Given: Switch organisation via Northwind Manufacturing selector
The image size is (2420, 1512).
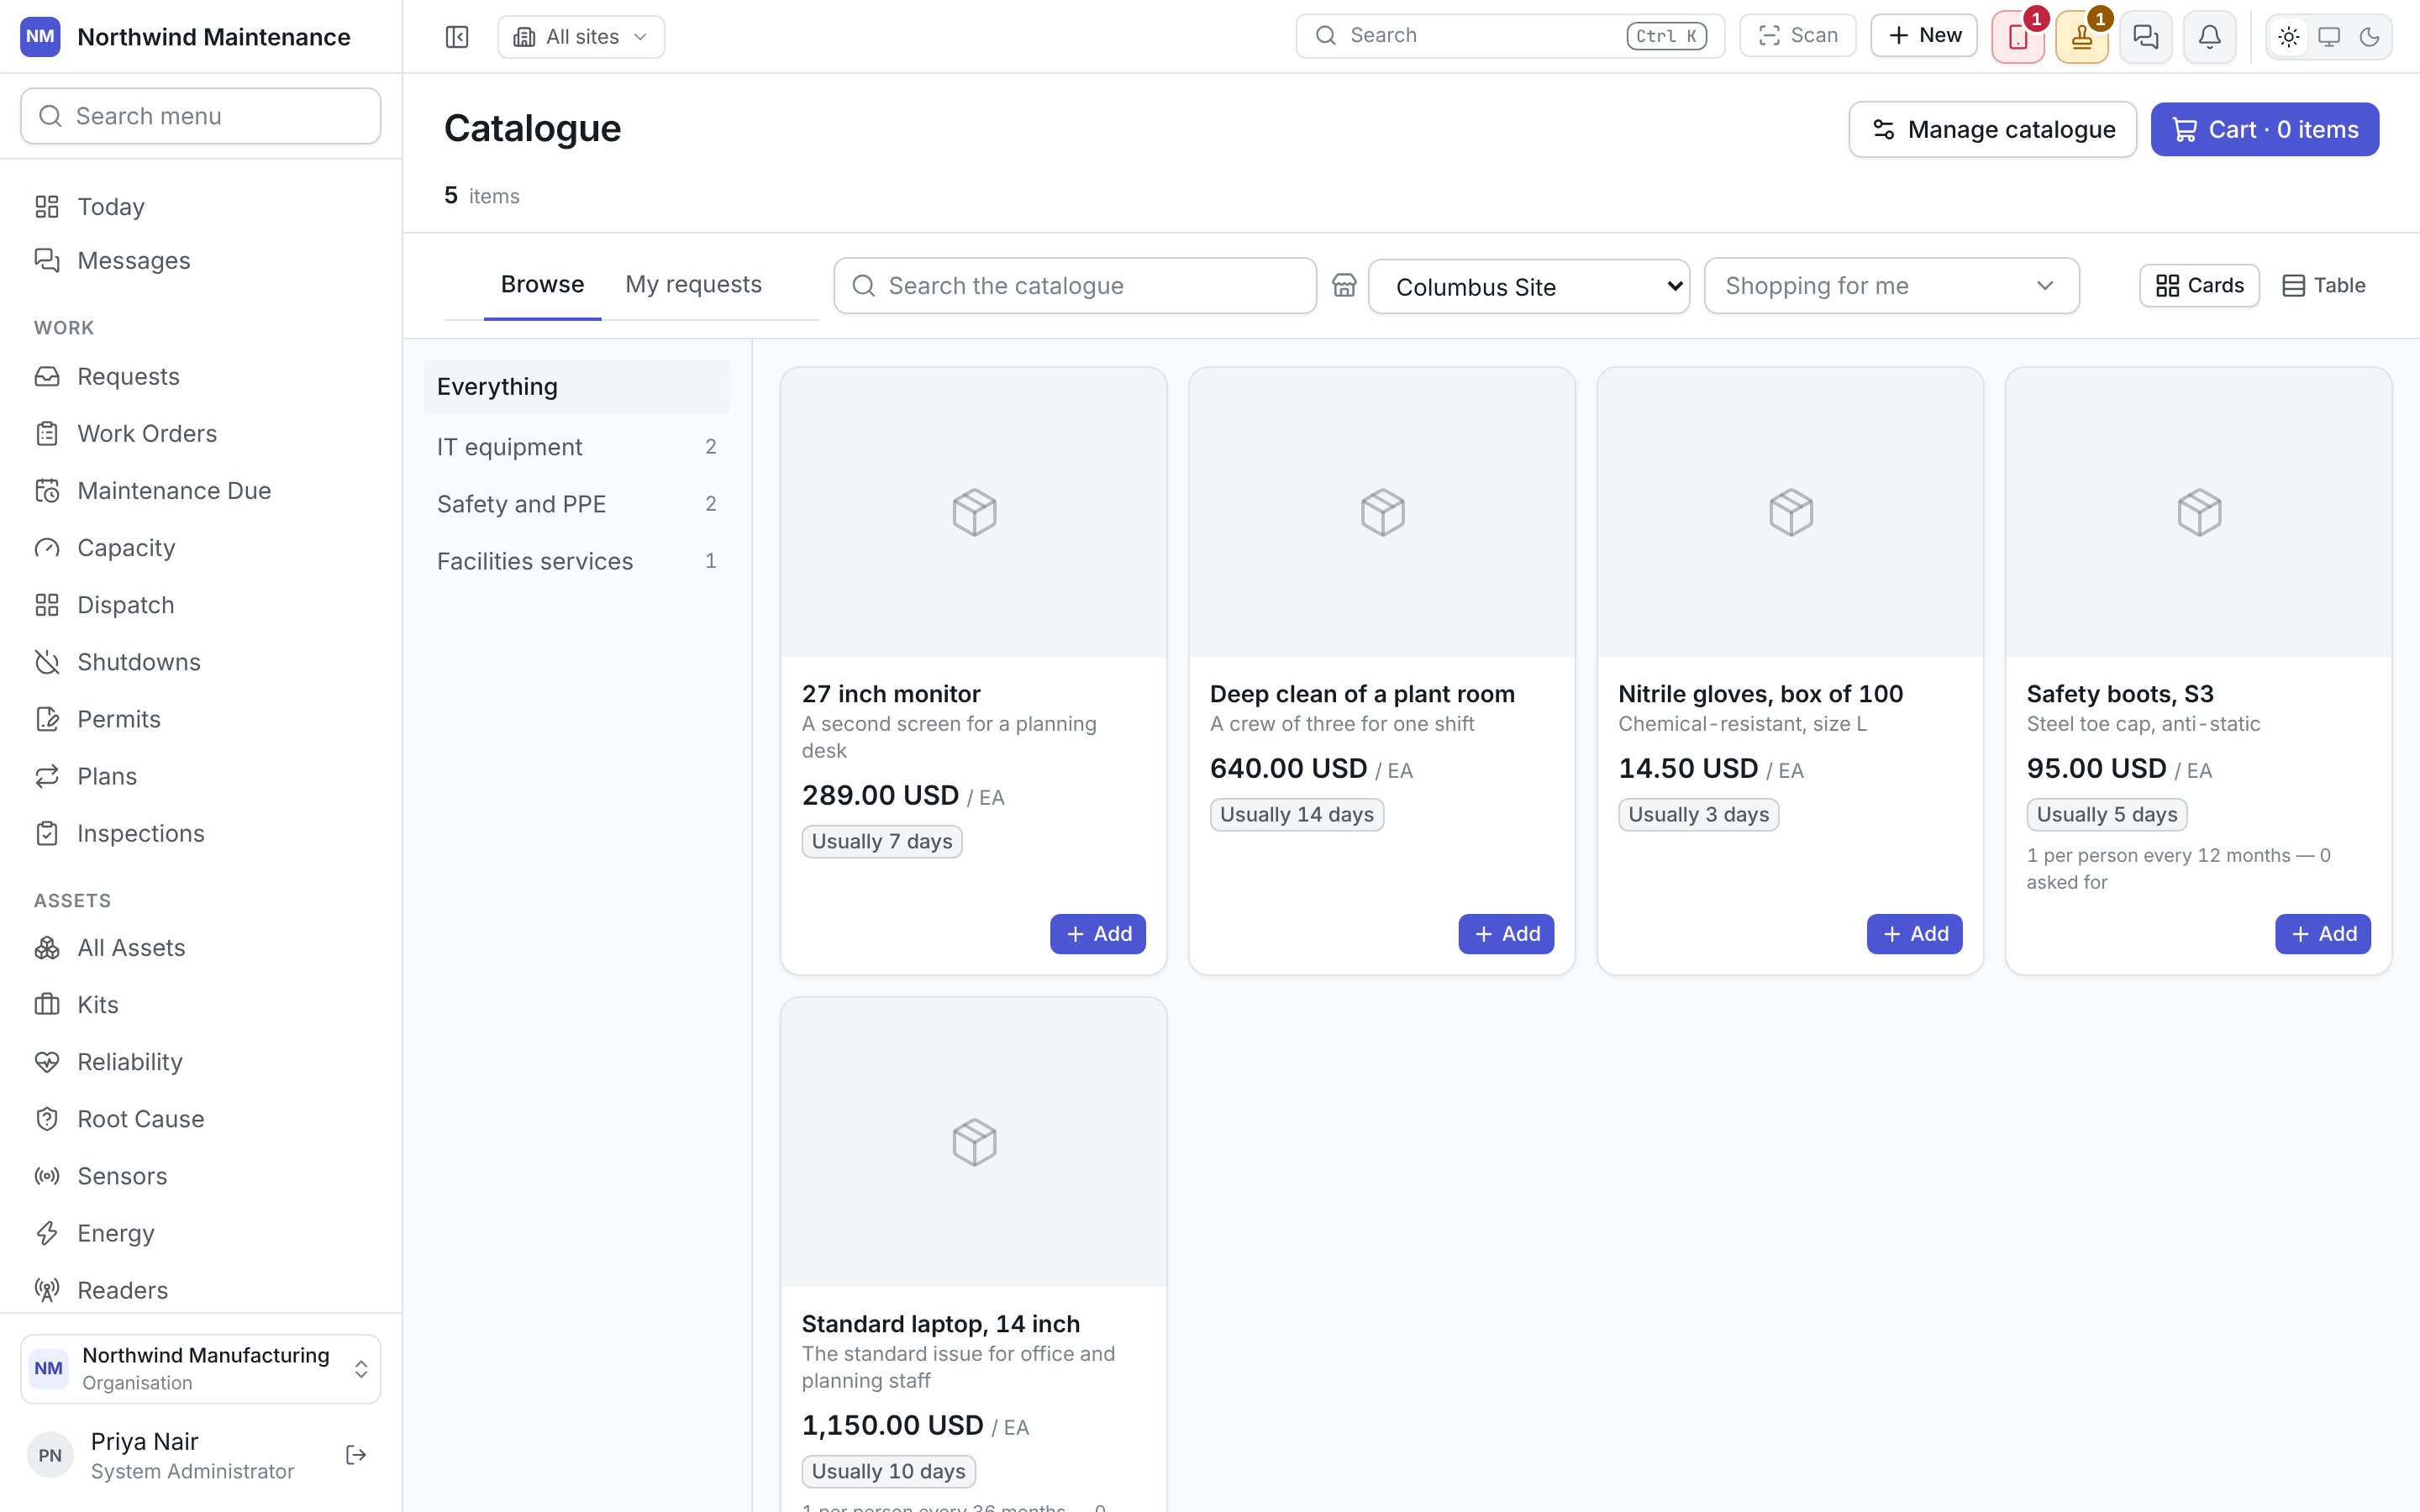Looking at the screenshot, I should [201, 1369].
